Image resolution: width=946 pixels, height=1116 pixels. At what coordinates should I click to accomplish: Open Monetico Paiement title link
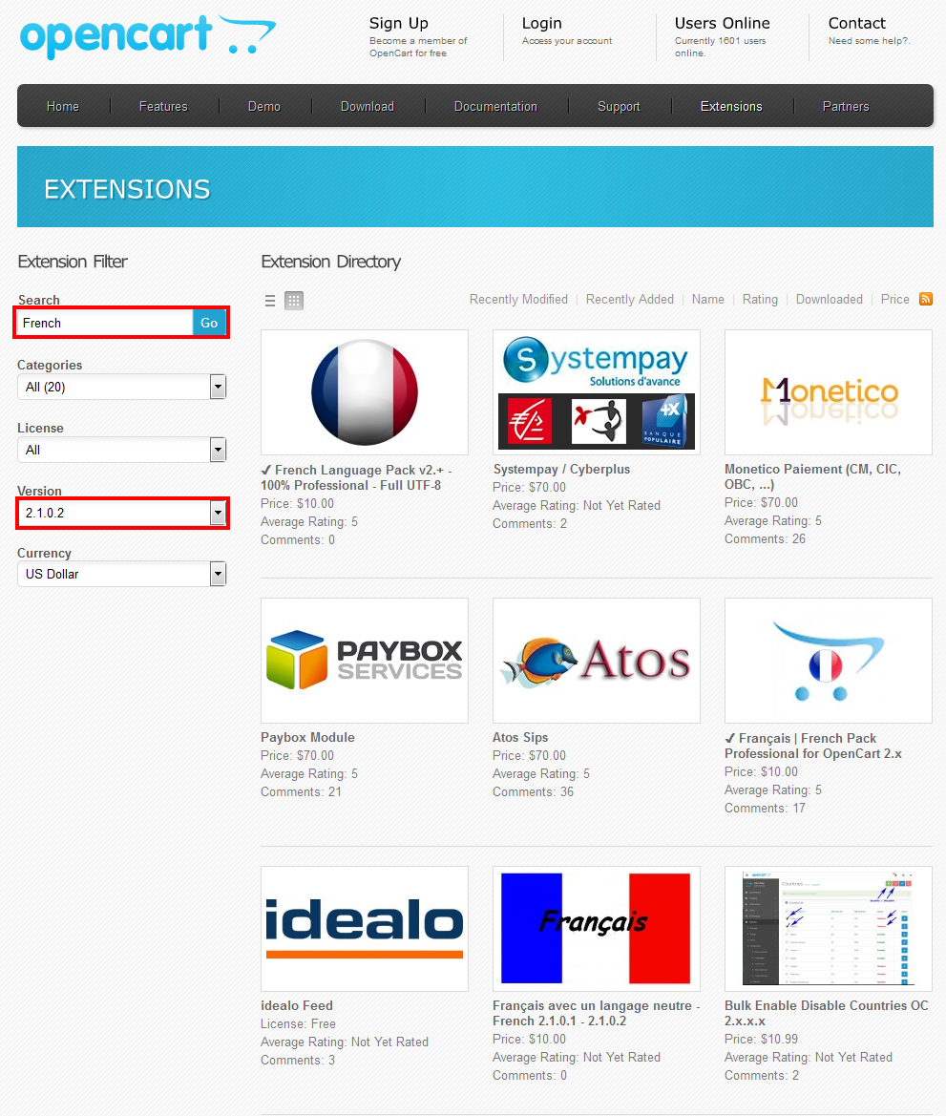[813, 477]
